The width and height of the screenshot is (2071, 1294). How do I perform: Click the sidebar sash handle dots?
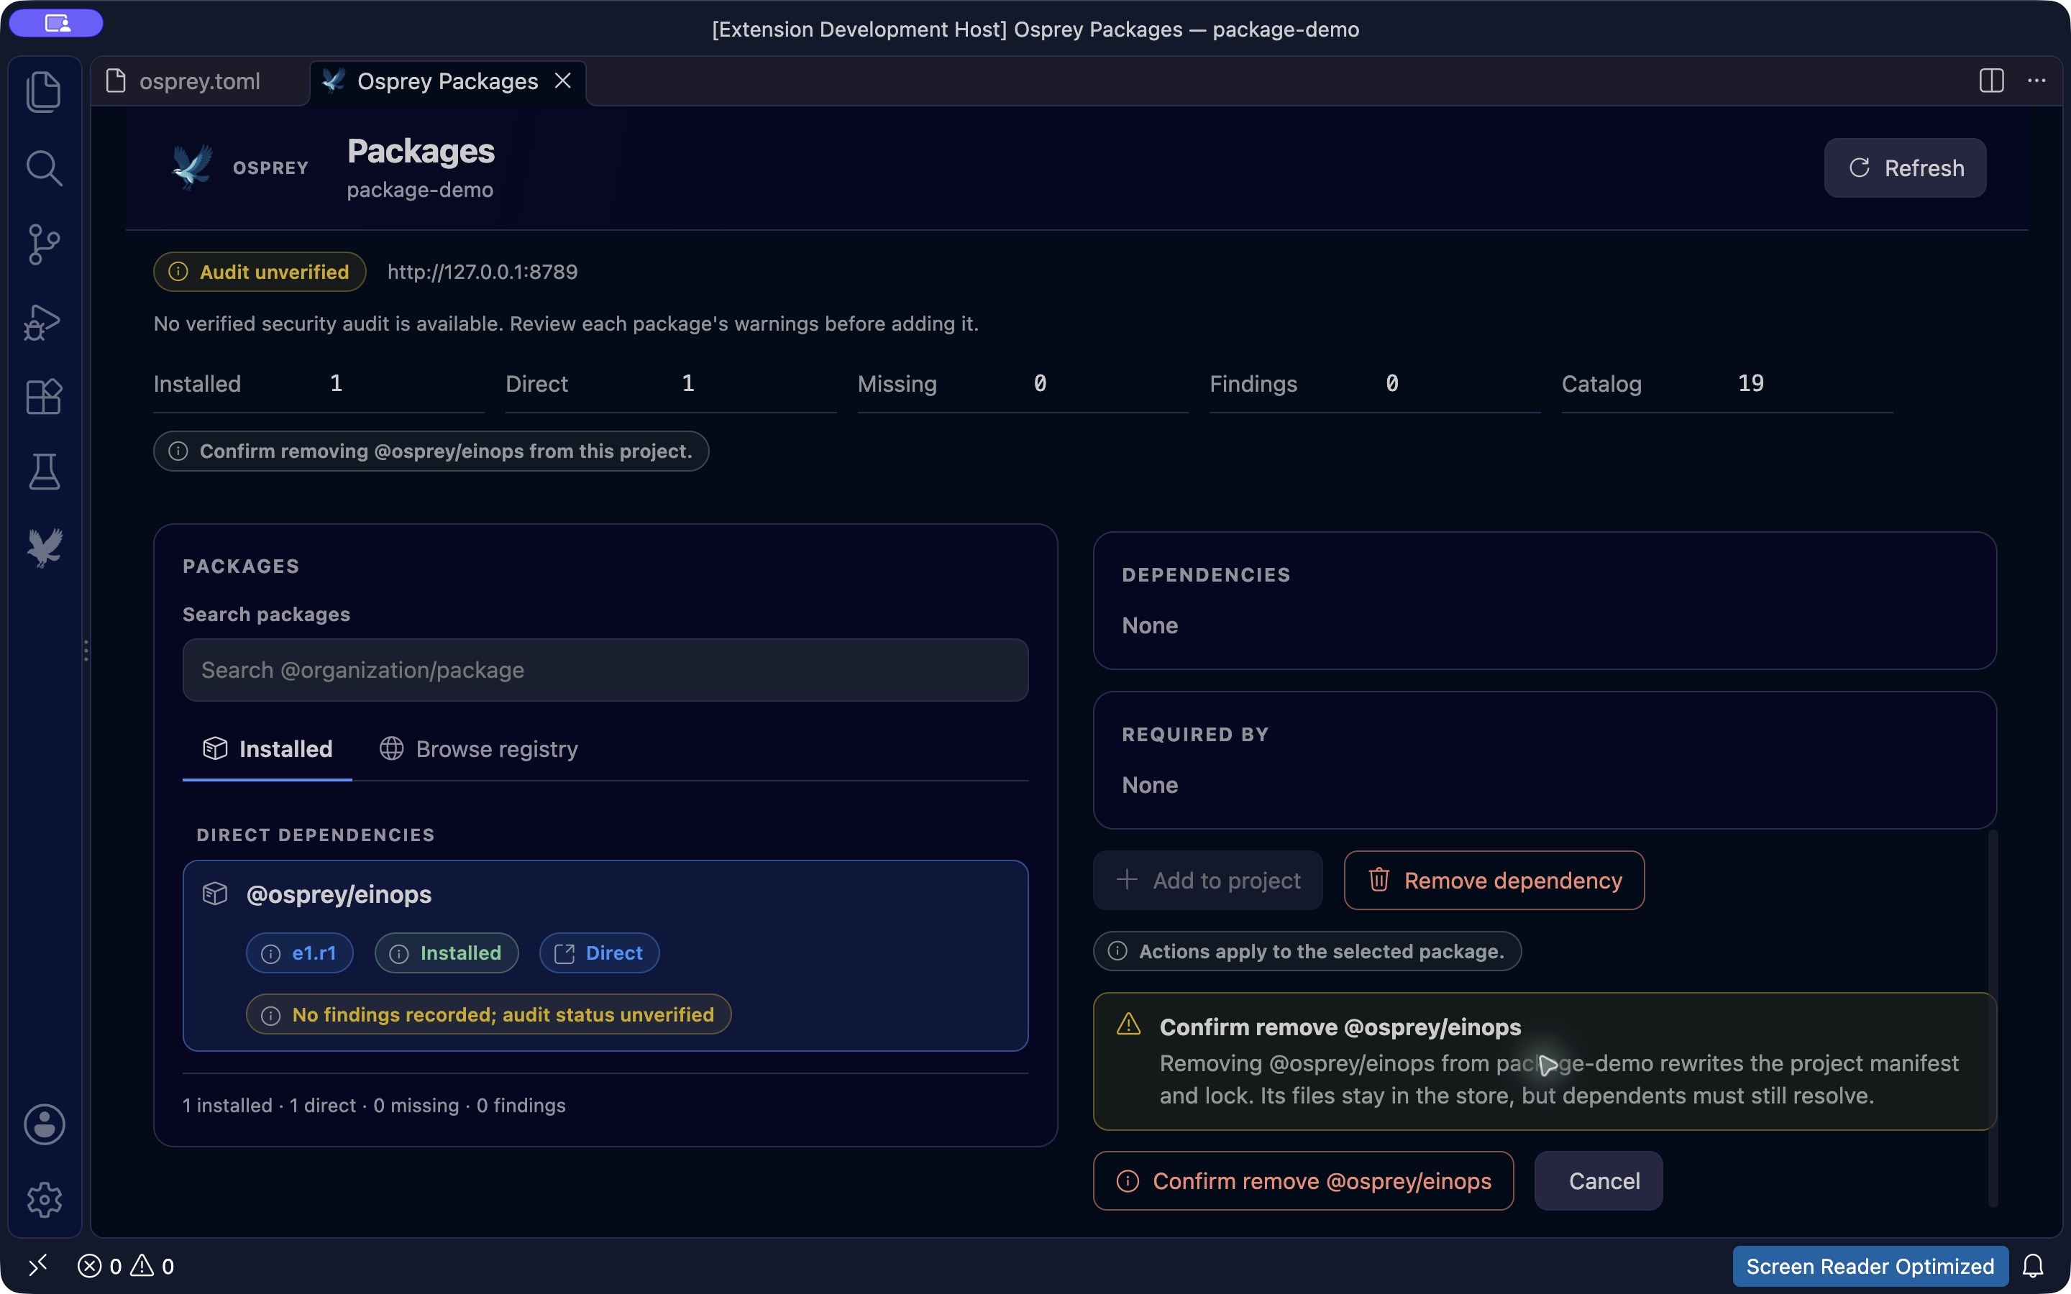pos(86,651)
